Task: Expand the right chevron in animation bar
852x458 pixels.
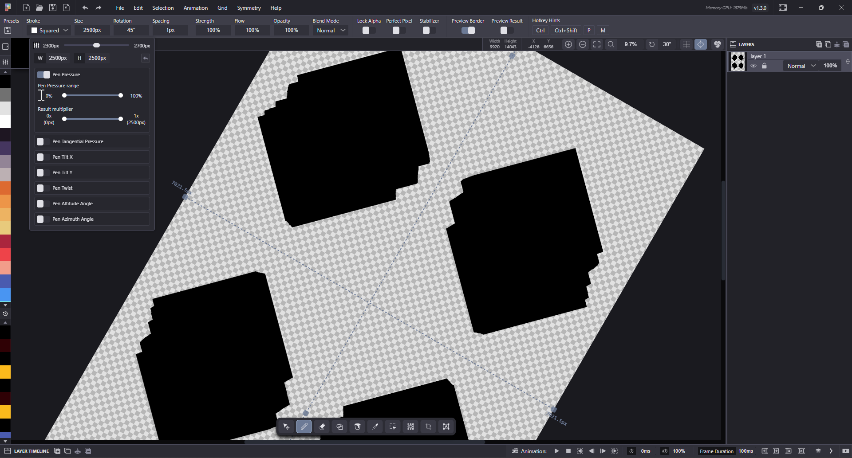Action: pos(831,451)
